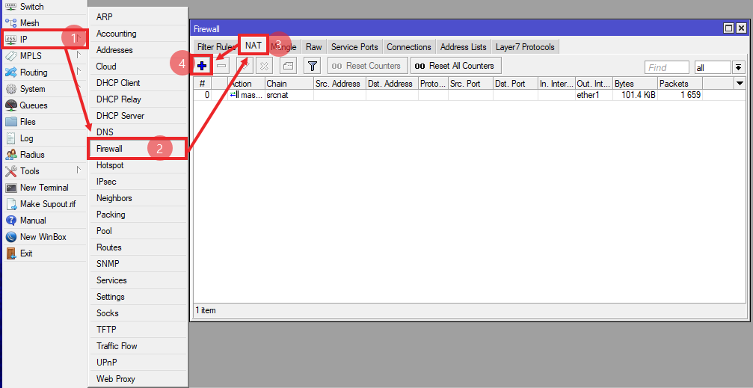Image resolution: width=753 pixels, height=388 pixels.
Task: Launch New WinBox from sidebar
Action: [x=43, y=237]
